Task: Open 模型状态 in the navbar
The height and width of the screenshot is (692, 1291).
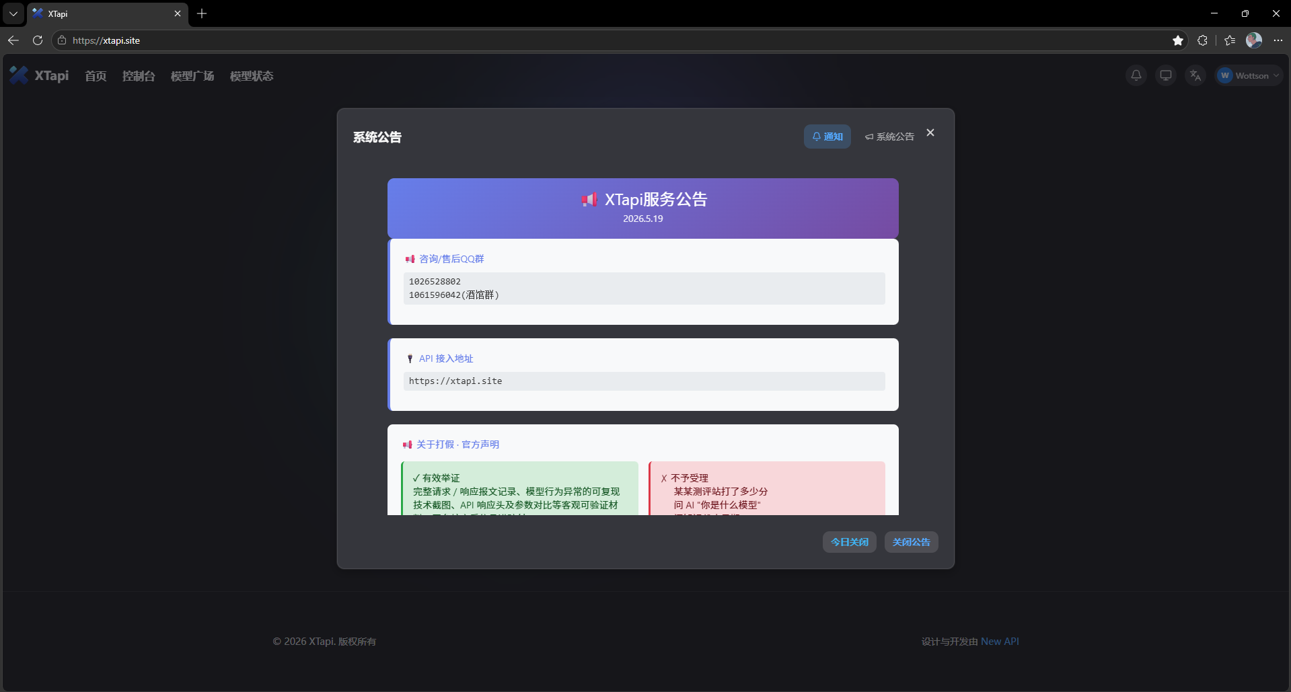Action: tap(252, 76)
